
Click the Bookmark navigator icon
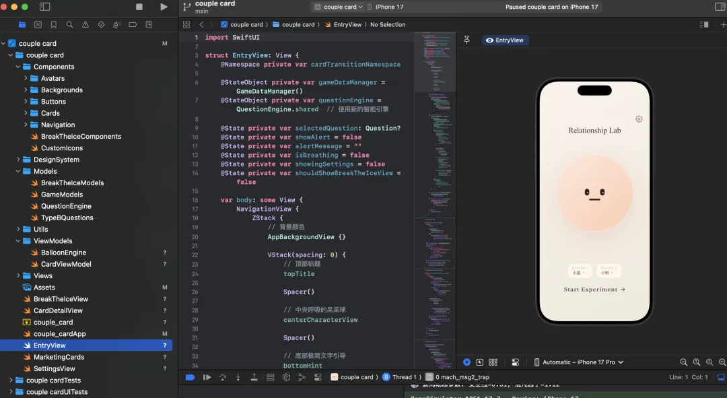pyautogui.click(x=54, y=25)
